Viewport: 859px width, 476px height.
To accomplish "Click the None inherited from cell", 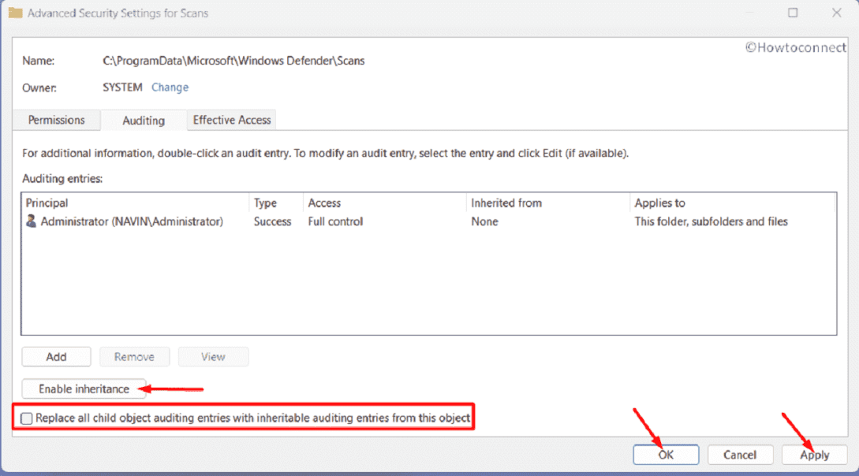I will pyautogui.click(x=484, y=221).
